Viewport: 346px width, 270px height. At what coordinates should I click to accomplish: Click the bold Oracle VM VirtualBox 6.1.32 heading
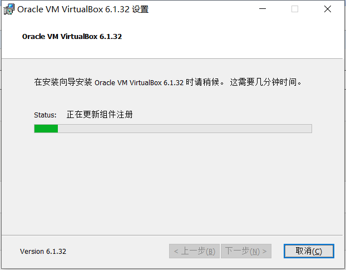(x=72, y=36)
